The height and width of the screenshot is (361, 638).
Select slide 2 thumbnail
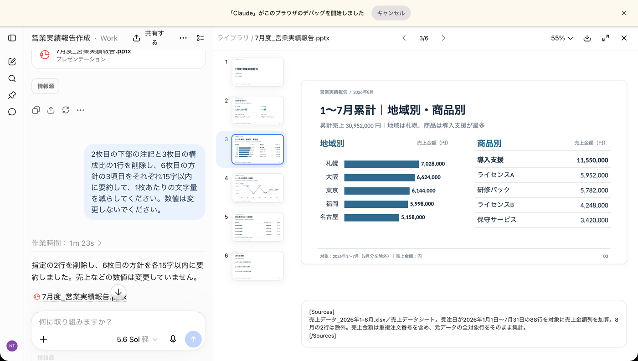257,110
